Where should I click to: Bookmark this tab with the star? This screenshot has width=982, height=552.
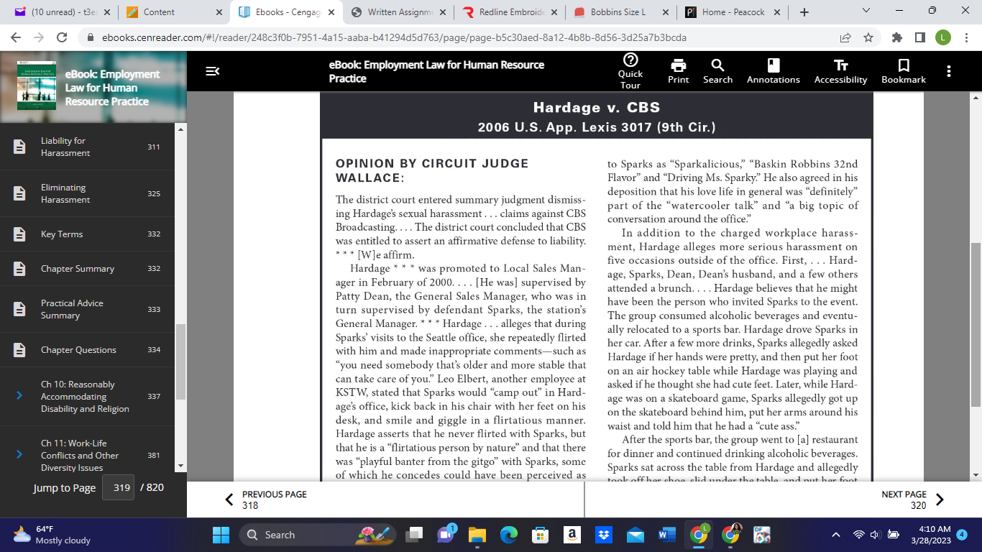tap(868, 37)
